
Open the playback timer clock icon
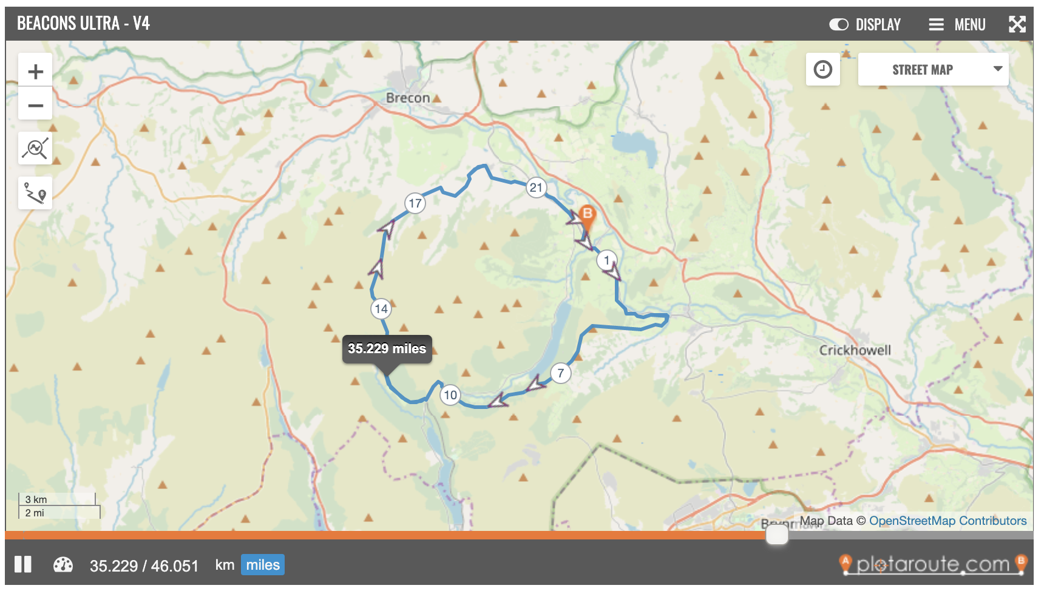(822, 69)
